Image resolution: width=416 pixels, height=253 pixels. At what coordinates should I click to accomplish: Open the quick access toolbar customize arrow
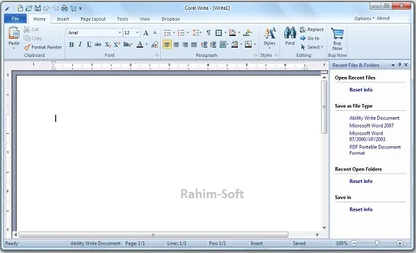tap(80, 8)
